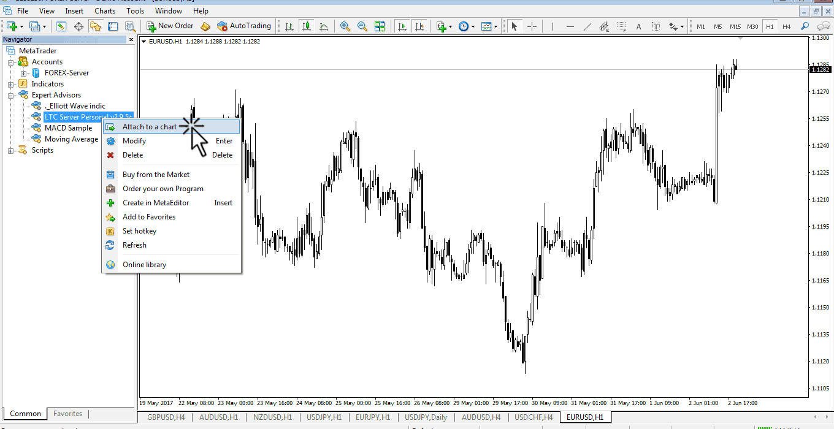Open the GBPUSD,H4 chart tab
Image resolution: width=834 pixels, height=429 pixels.
(166, 417)
